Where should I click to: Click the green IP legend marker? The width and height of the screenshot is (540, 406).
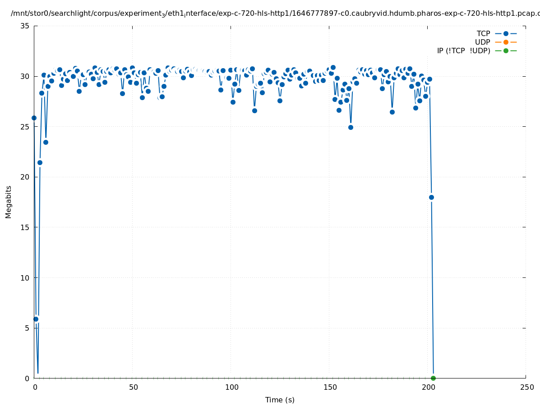point(506,51)
